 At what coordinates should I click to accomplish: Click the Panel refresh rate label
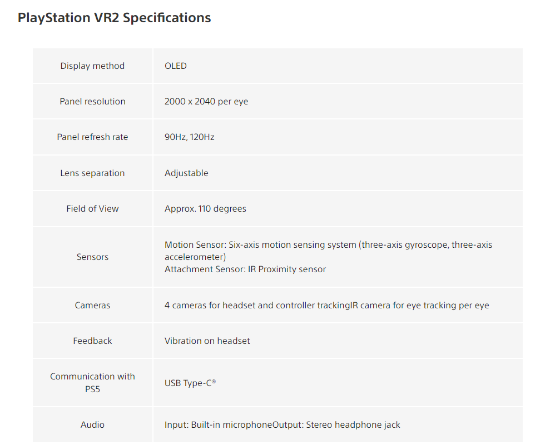click(x=92, y=137)
